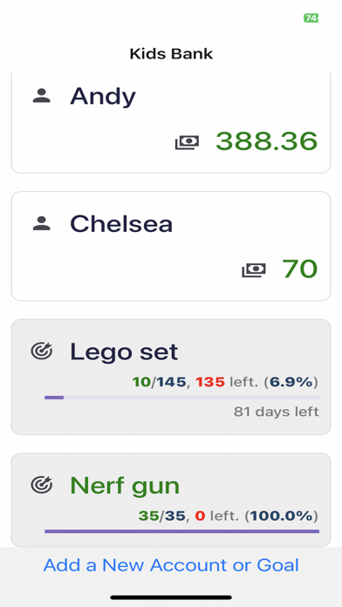Screen dimensions: 342x607
Task: Tap the 81 days left label
Action: click(277, 412)
